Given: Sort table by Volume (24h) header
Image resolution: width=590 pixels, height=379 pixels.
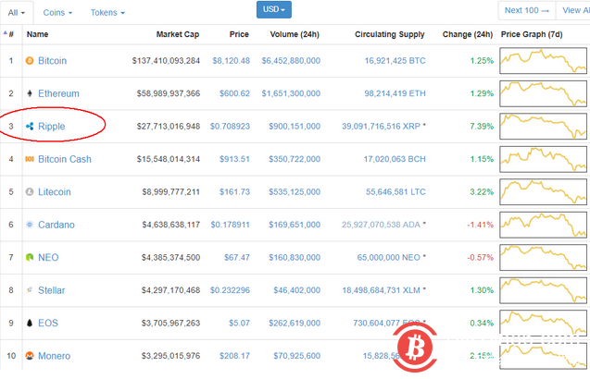Looking at the screenshot, I should 294,34.
